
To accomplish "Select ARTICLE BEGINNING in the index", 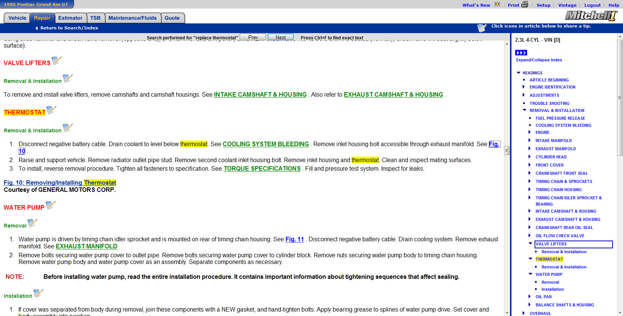I will point(549,80).
